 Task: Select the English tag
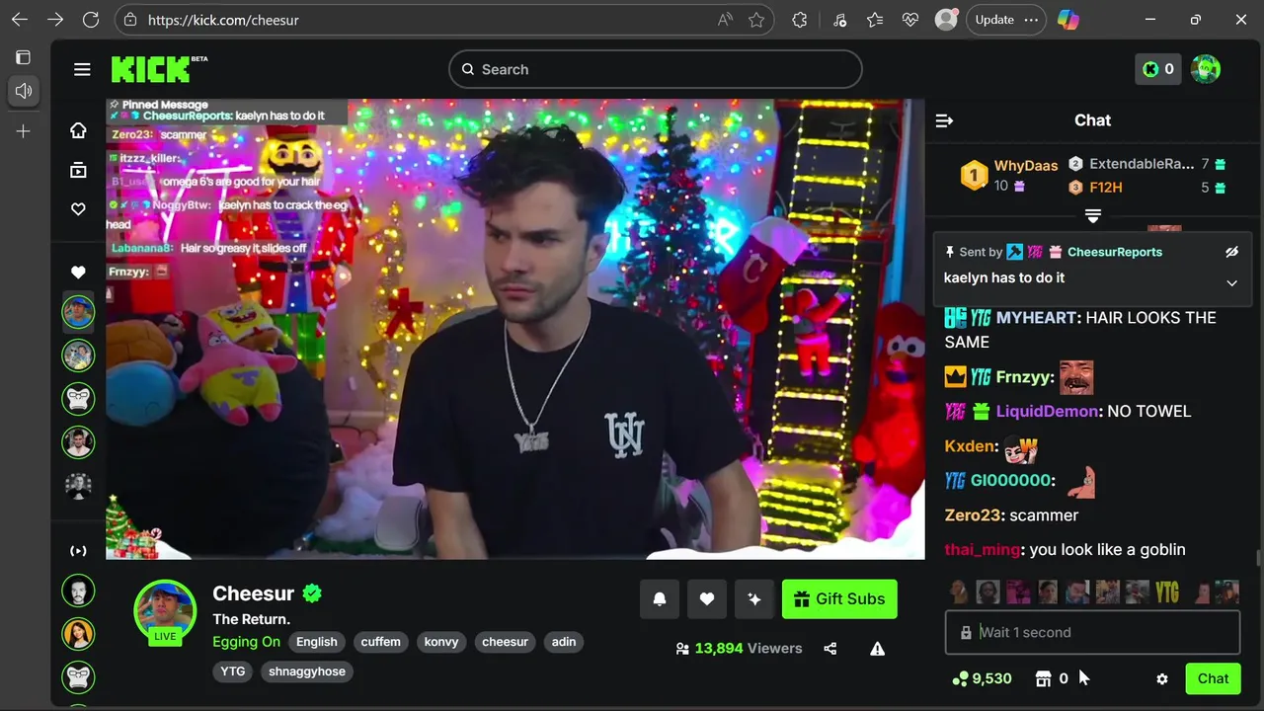[x=317, y=642]
